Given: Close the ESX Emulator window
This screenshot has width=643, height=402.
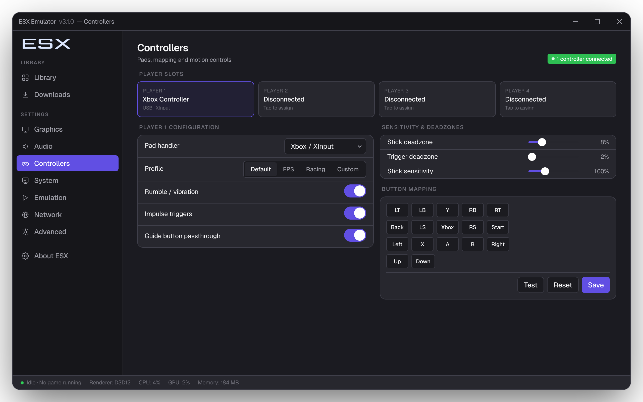Looking at the screenshot, I should pyautogui.click(x=619, y=22).
